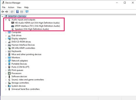Image resolution: width=136 pixels, height=100 pixels.
Task: Expand the Computer category chevron
Action: [x=6, y=32]
